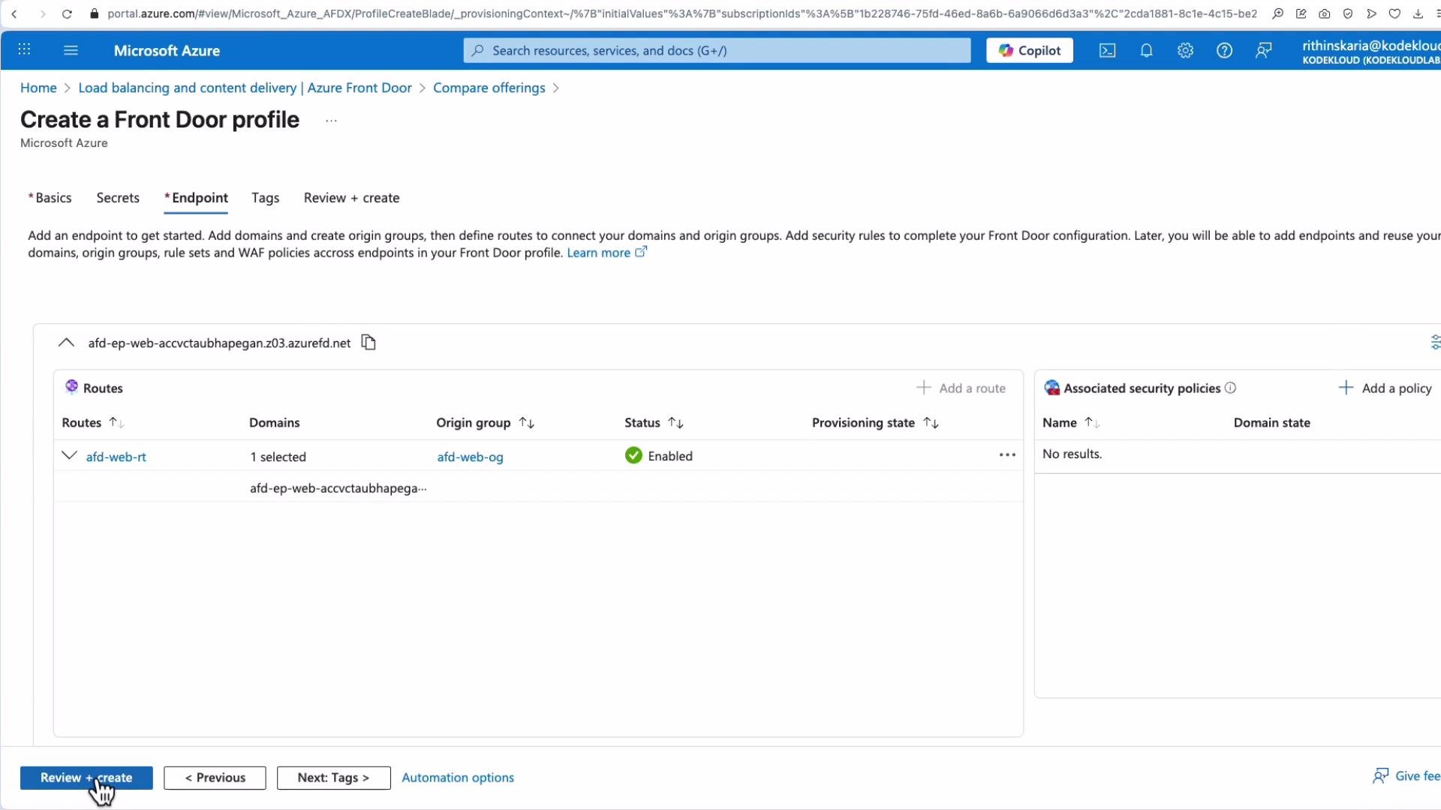Viewport: 1441px width, 810px height.
Task: Open the afd-web-og origin group link
Action: coord(470,457)
